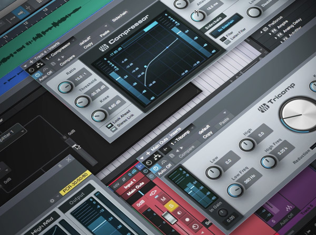Click the Ratio value 13.0 : 1
Viewport: 316px width, 235px height.
[x=82, y=76]
